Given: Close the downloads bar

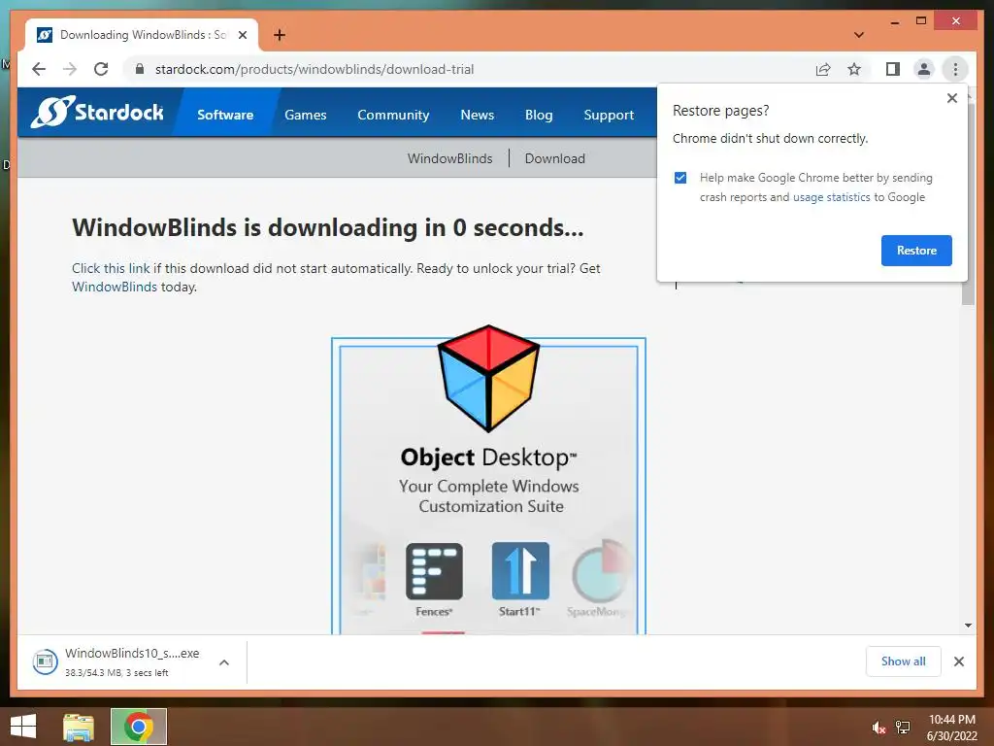Looking at the screenshot, I should [958, 661].
